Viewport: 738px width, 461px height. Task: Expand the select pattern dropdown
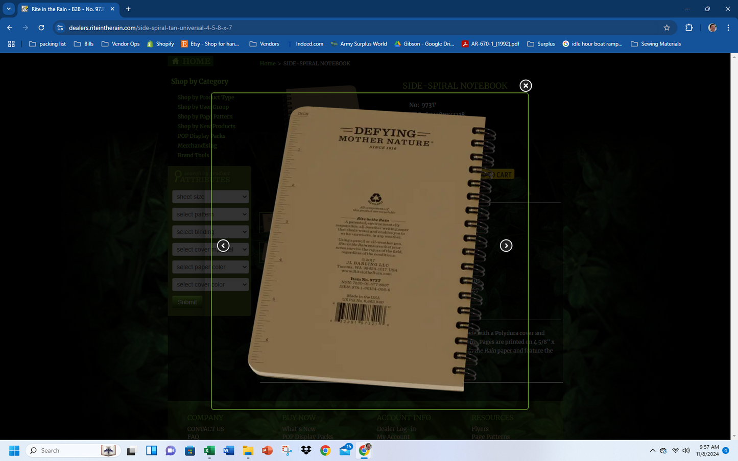(210, 214)
